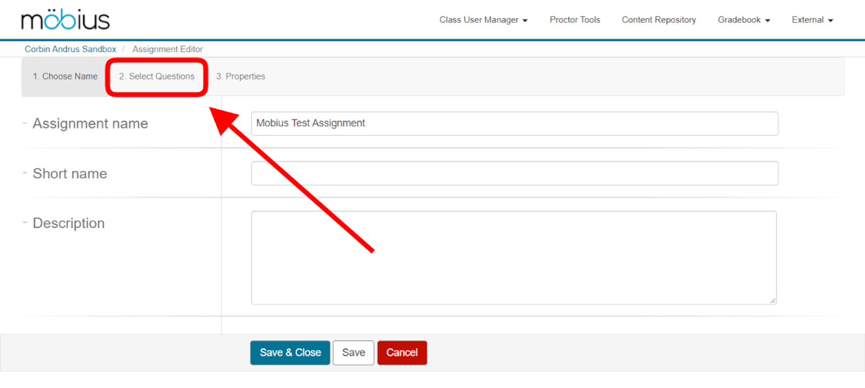865x388 pixels.
Task: Collapse the Assignment name section marker
Action: 25,124
